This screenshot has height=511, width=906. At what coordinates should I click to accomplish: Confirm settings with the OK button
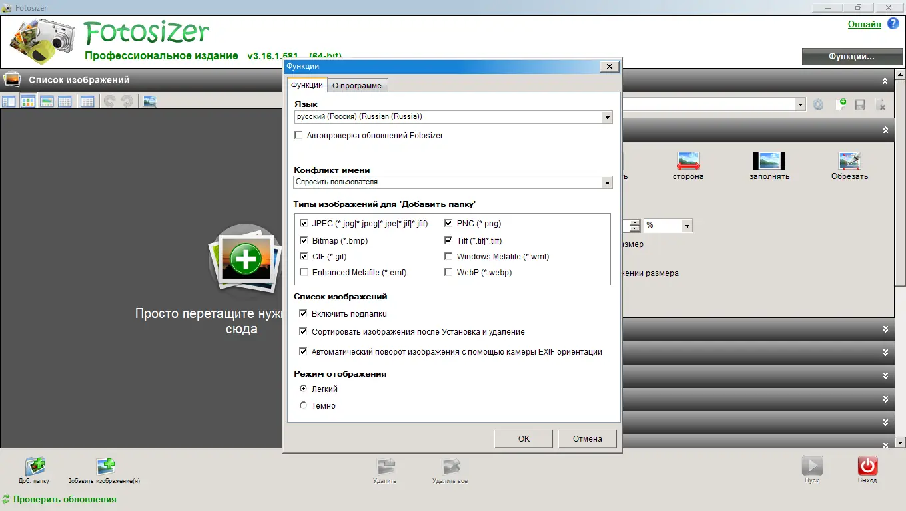coord(524,438)
